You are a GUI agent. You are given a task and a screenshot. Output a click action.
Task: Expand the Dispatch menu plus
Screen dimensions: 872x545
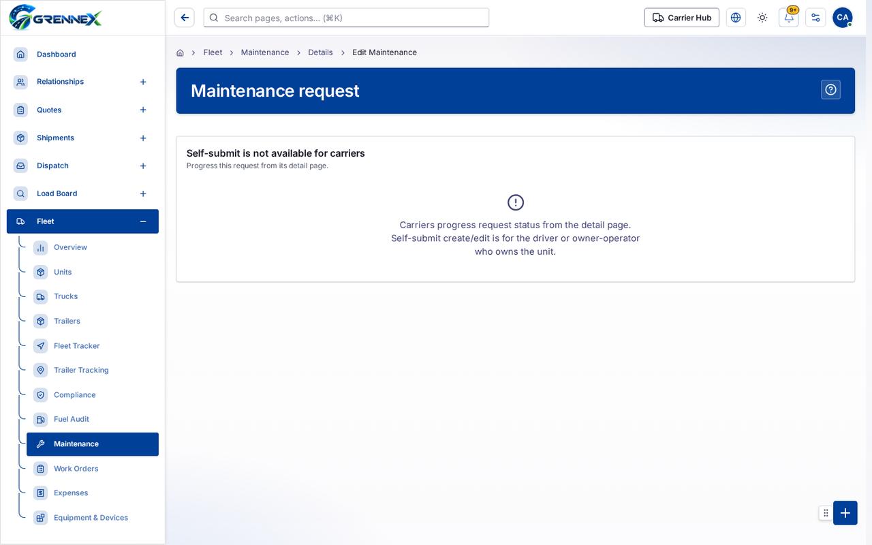coord(143,166)
